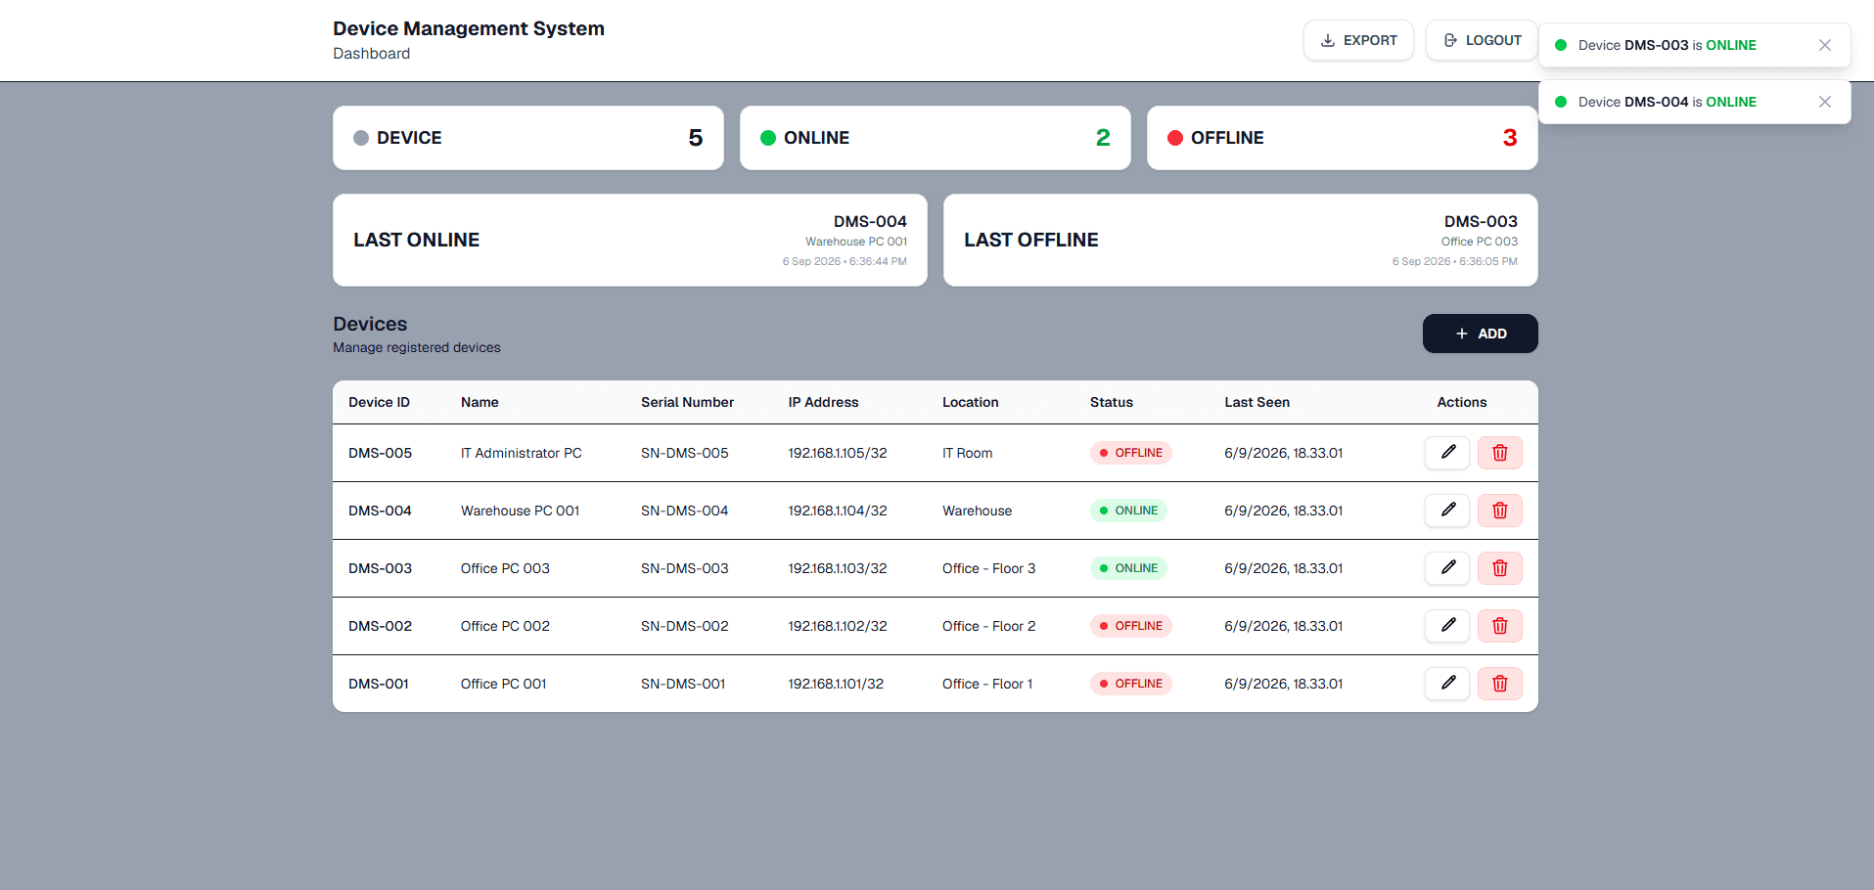Click the Warehouse location cell
1874x890 pixels.
click(x=977, y=511)
